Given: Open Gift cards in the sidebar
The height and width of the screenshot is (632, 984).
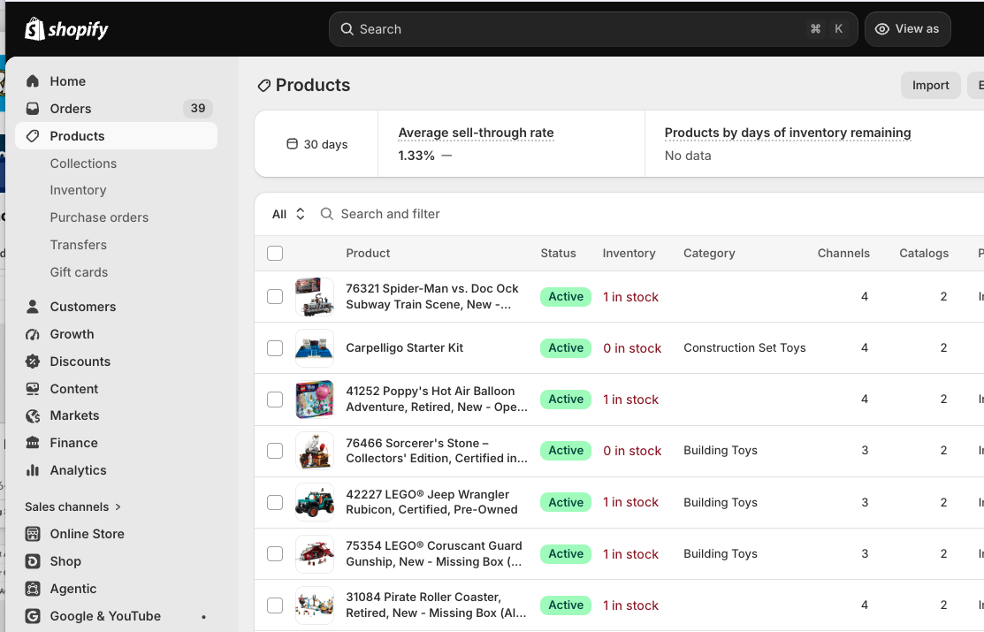Looking at the screenshot, I should [79, 271].
